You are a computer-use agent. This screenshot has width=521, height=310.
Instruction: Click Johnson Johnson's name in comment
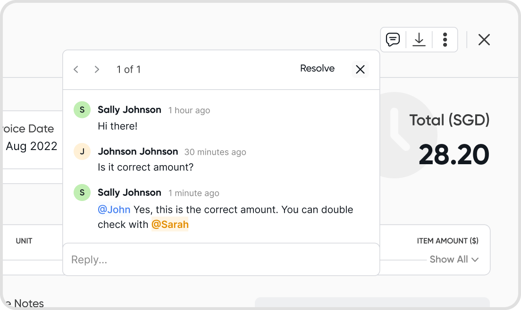138,151
